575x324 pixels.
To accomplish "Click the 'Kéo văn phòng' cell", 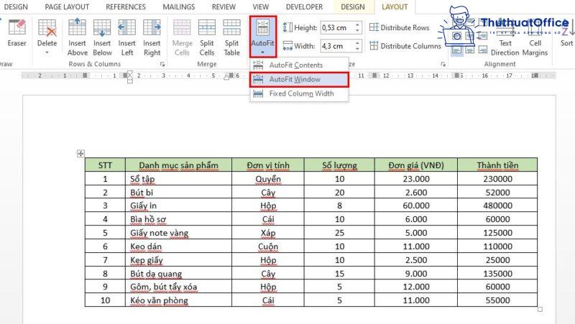I will 178,300.
